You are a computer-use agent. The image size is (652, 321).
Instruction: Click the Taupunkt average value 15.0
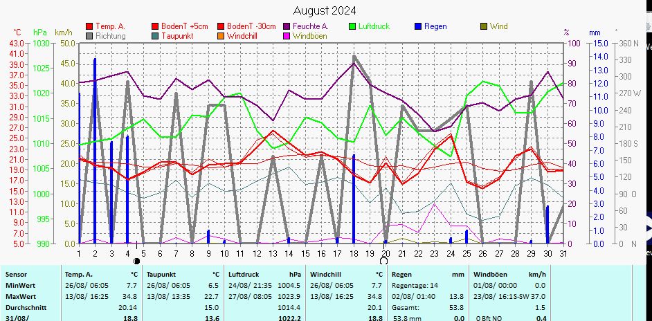[x=212, y=308]
